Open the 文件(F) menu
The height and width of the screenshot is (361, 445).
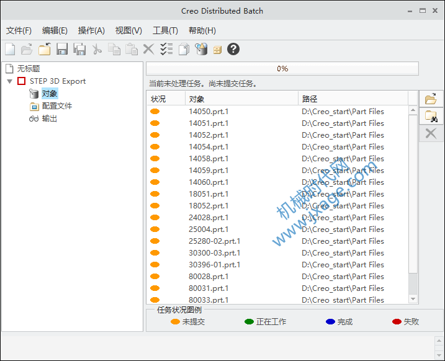pos(19,30)
